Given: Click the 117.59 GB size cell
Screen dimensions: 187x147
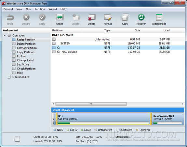Looking at the screenshot, I should pos(134,52).
